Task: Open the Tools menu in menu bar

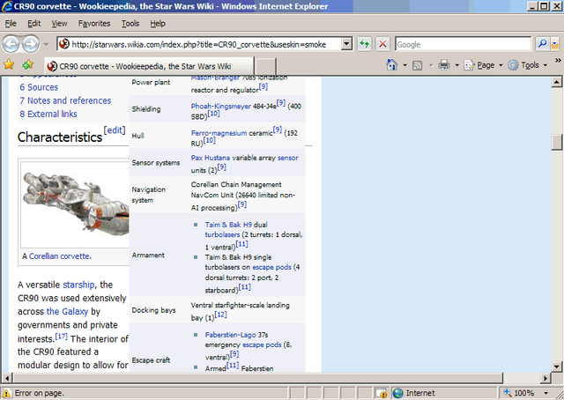Action: pos(130,24)
